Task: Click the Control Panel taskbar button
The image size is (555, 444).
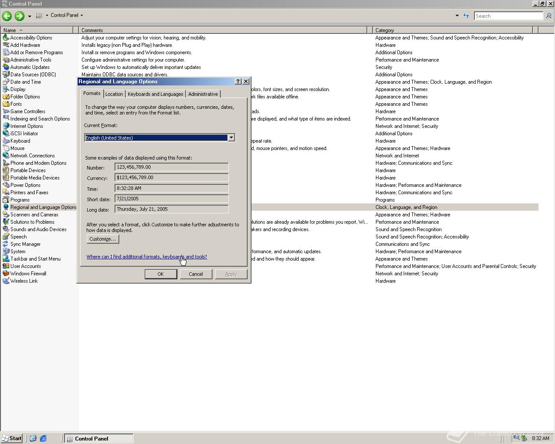Action: pos(99,438)
